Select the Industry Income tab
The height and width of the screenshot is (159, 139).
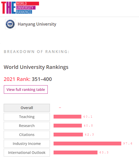pos(27,144)
